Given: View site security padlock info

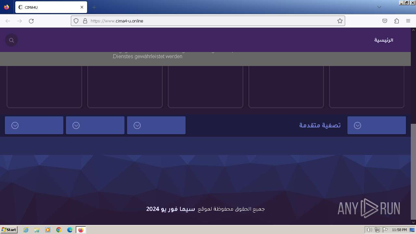Looking at the screenshot, I should click(85, 21).
